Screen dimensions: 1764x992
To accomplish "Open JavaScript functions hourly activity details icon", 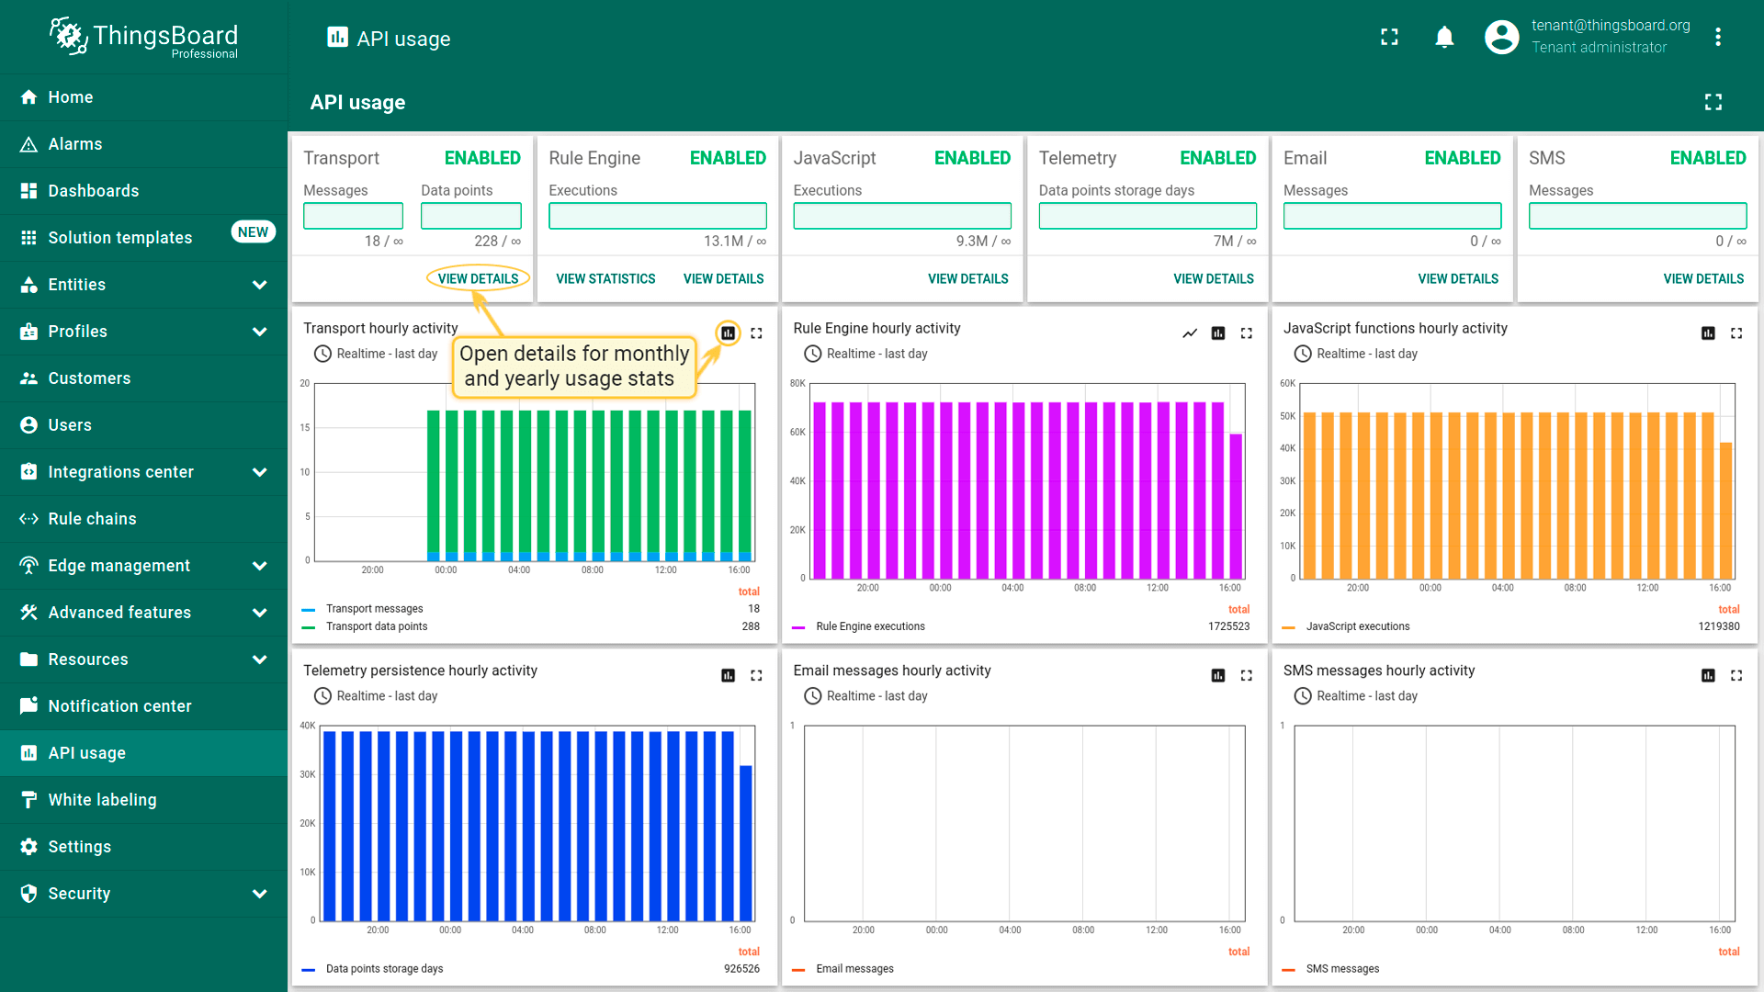I will coord(1708,333).
